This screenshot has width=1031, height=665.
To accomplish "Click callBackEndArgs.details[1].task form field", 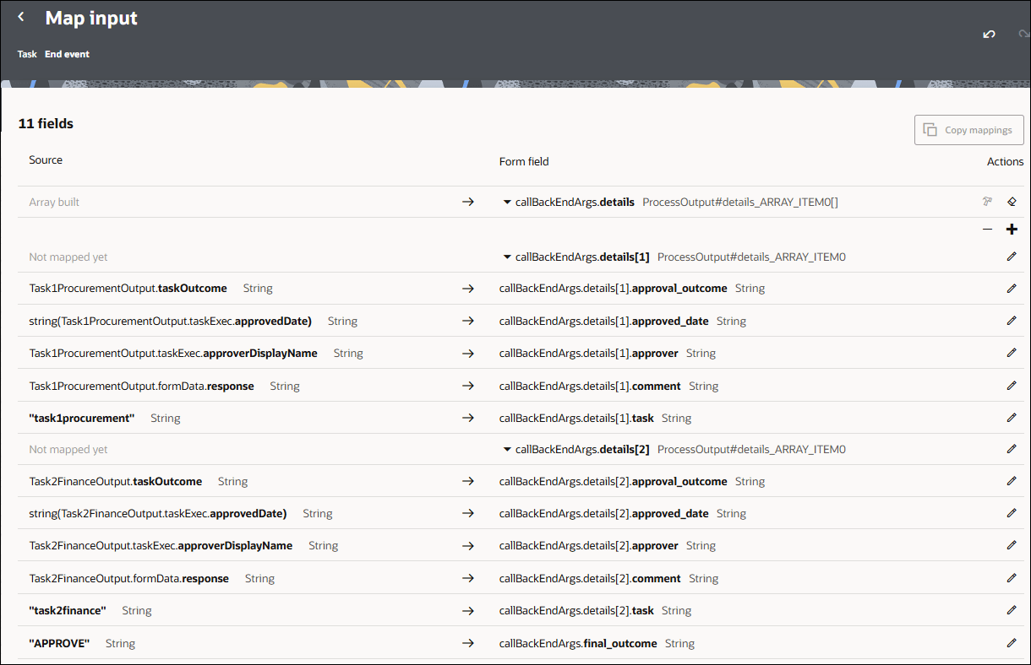I will 576,418.
